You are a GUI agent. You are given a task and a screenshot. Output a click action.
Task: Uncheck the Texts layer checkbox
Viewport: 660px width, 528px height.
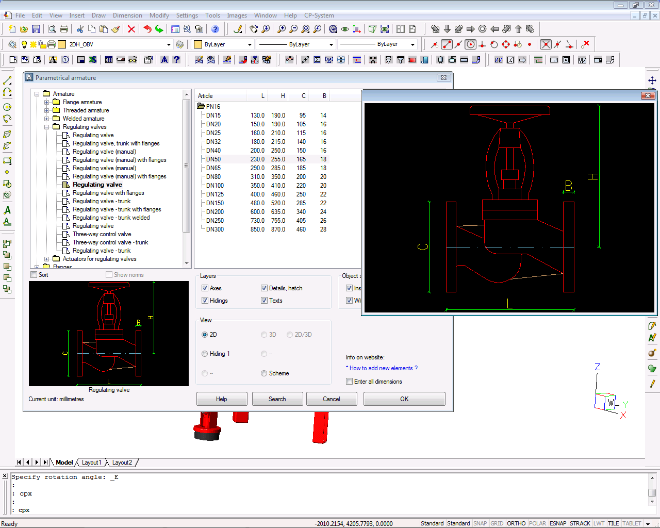(x=264, y=301)
